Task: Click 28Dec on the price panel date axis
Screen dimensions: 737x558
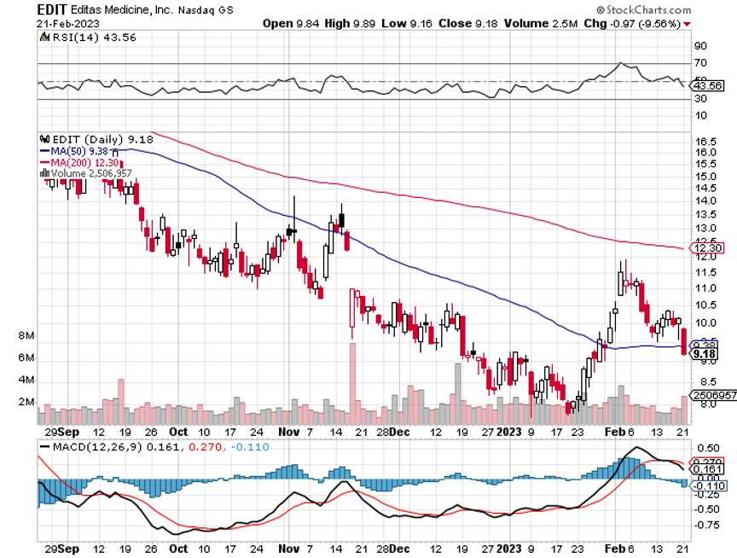Action: 393,432
